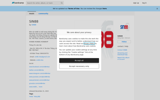
Task: Click the SIN88 name in the sidebar
Action: tap(120, 36)
